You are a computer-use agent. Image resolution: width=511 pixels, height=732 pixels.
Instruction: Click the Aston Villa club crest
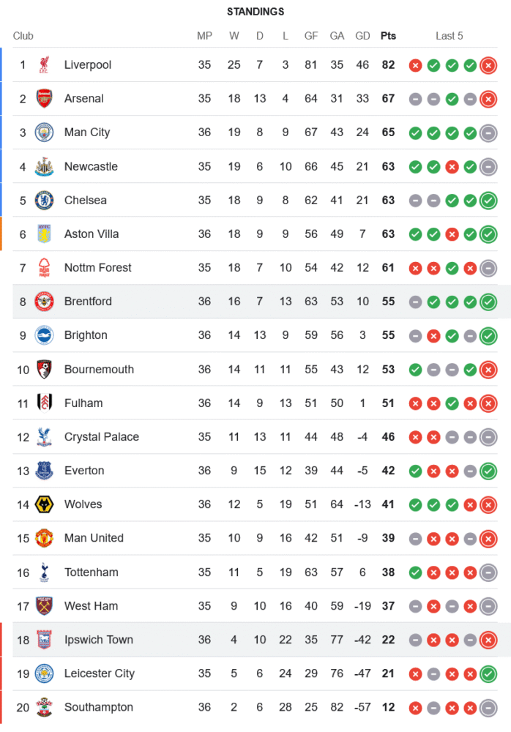tap(45, 234)
